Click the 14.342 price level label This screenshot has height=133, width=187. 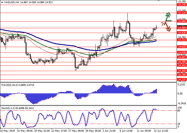click(182, 65)
